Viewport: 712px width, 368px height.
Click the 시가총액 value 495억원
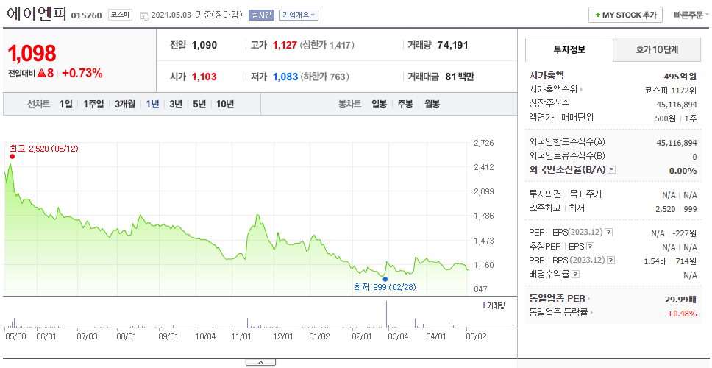[x=680, y=77]
